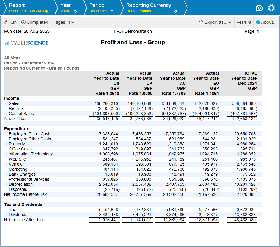
Task: Click the Depreciation row label
Action: (x=20, y=184)
